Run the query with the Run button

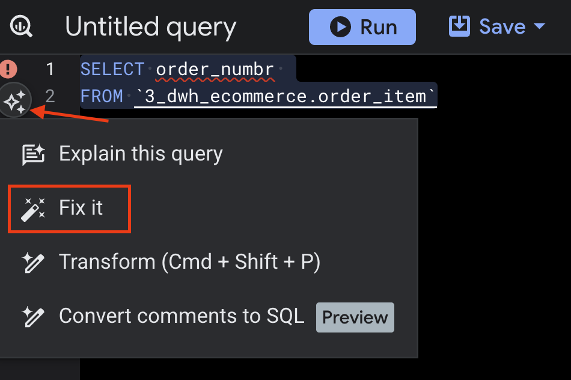point(362,27)
